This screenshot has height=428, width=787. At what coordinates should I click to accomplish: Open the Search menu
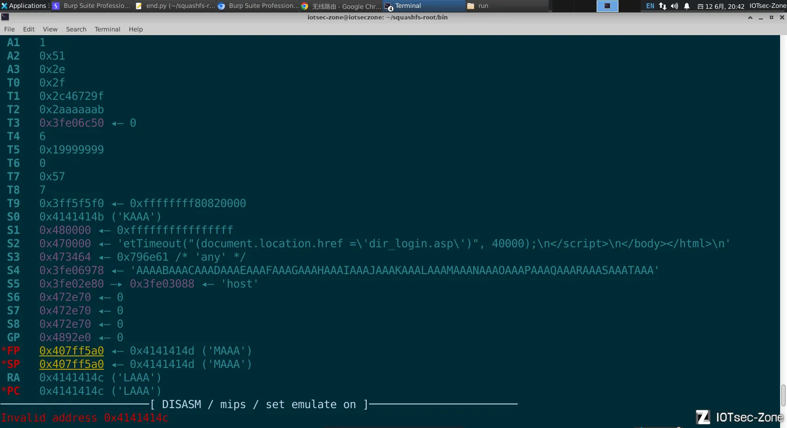[x=76, y=29]
